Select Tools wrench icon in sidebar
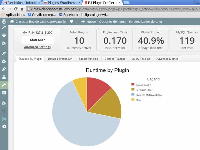 pos(4,85)
